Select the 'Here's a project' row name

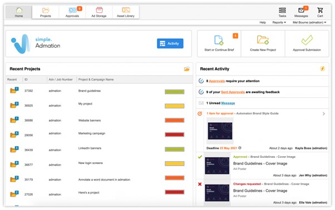[x=88, y=193]
